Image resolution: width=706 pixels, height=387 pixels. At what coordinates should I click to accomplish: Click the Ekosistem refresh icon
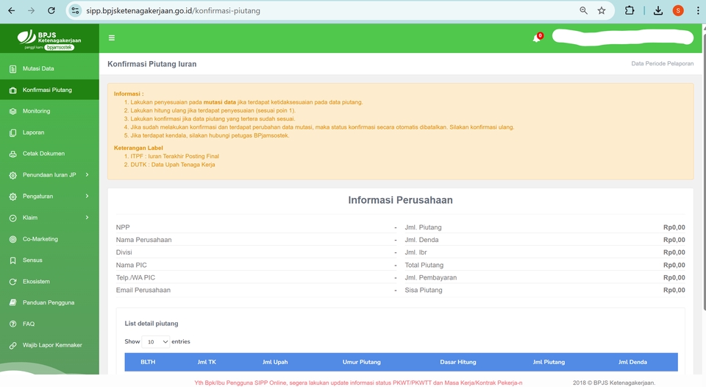[x=13, y=282]
